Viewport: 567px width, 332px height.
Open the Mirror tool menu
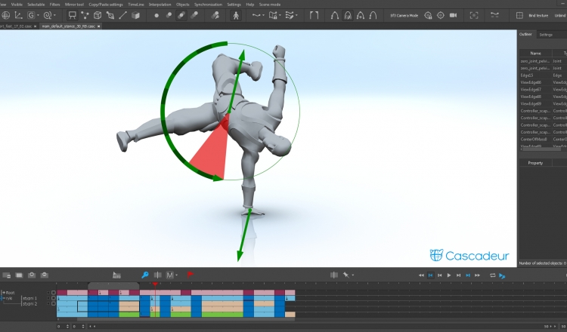(75, 5)
